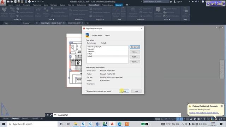Click the search binoculars icon in title bar

171,1
